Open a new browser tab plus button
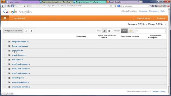 [x=141, y=2]
